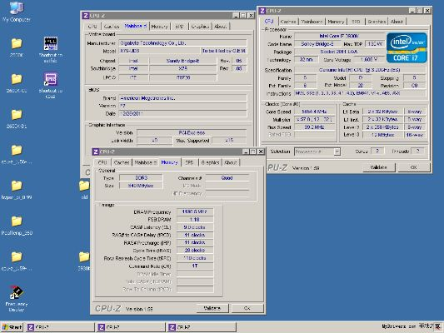Select Caches tab in Mainboard window
Image resolution: width=444 pixels, height=333 pixels.
click(x=112, y=27)
